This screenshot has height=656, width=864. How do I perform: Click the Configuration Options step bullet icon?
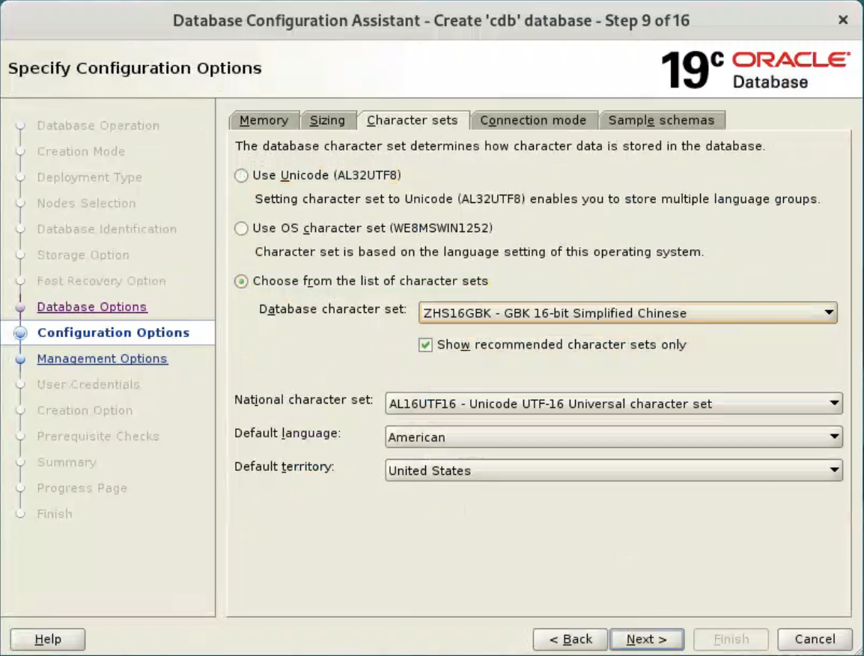coord(20,333)
